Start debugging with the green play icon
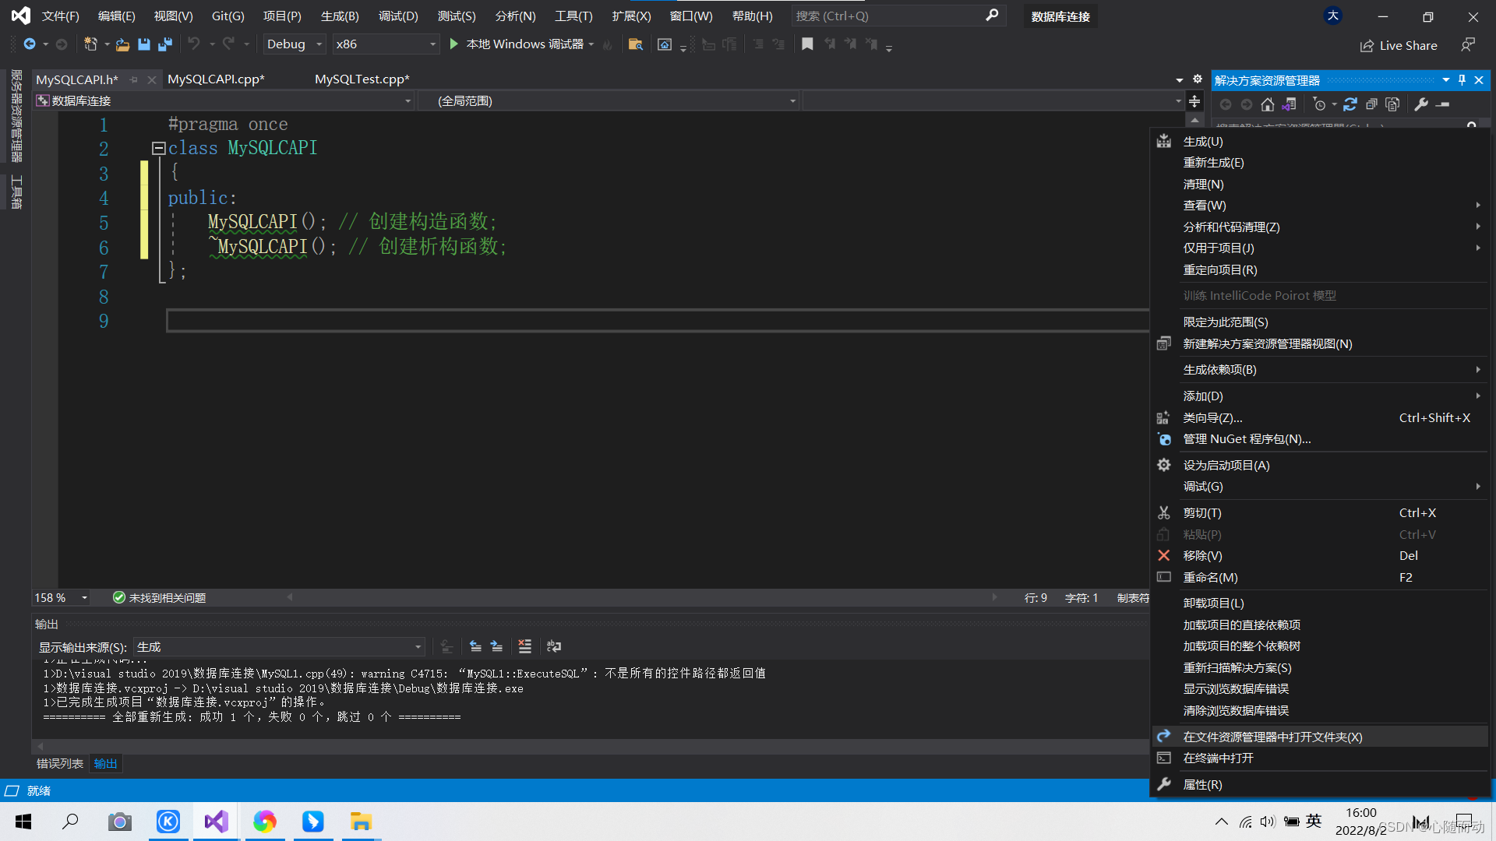 (454, 44)
